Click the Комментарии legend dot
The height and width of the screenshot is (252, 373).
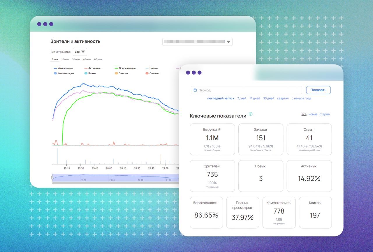pyautogui.click(x=55, y=73)
